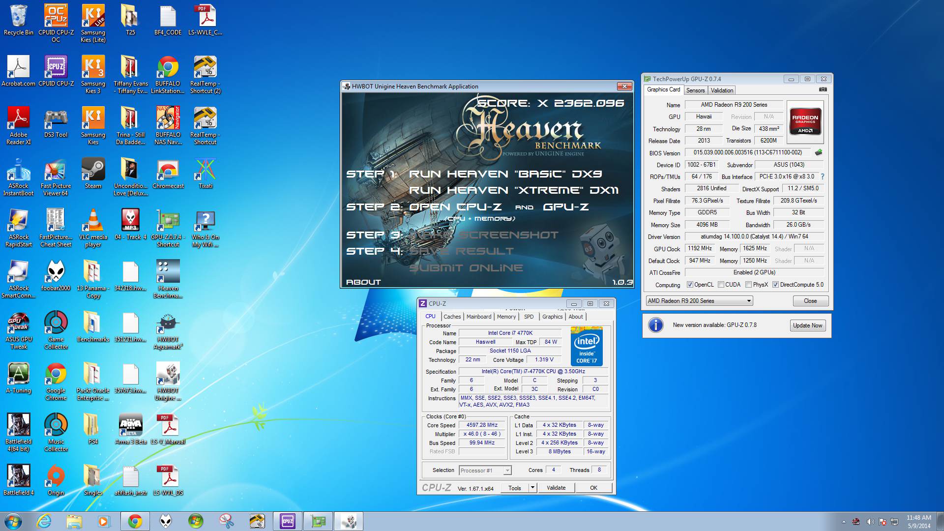This screenshot has height=531, width=944.
Task: Open the Caches tab in CPU-Z
Action: click(452, 317)
